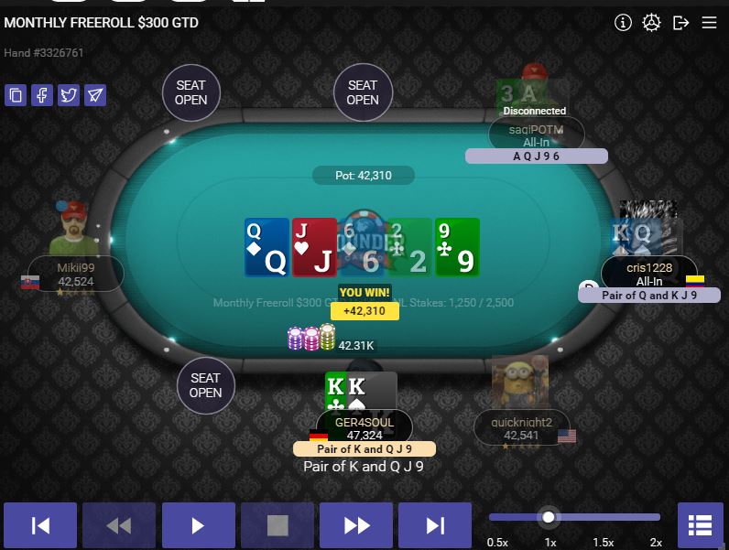Select the top-left open seat

tap(191, 93)
